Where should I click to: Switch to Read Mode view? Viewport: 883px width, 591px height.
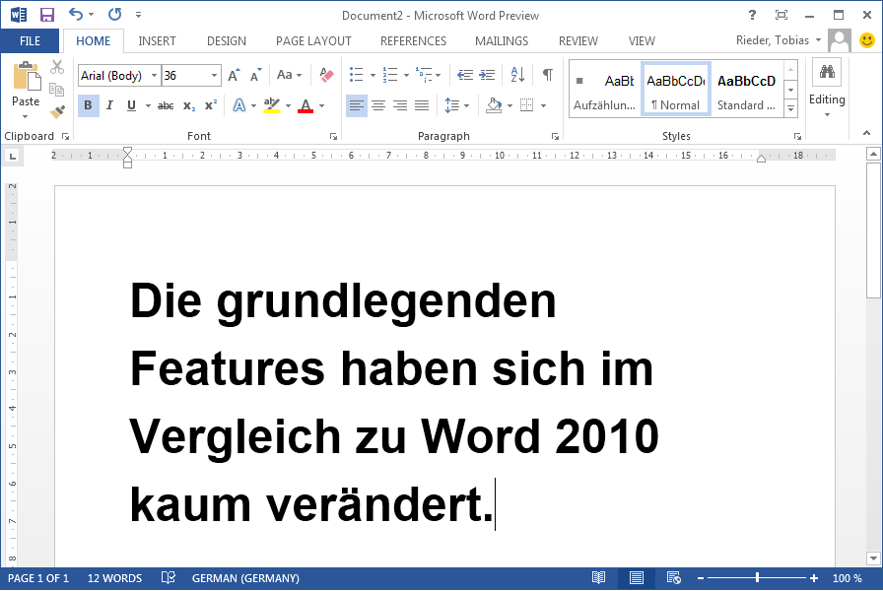(x=598, y=578)
